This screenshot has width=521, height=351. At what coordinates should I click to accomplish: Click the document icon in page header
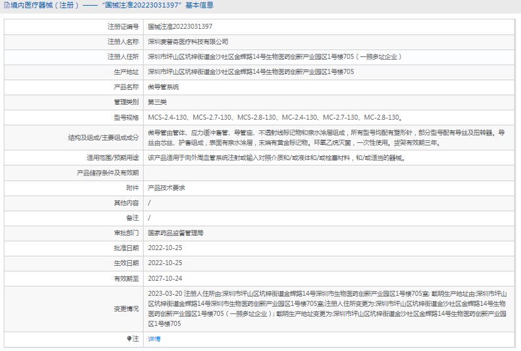pos(7,5)
